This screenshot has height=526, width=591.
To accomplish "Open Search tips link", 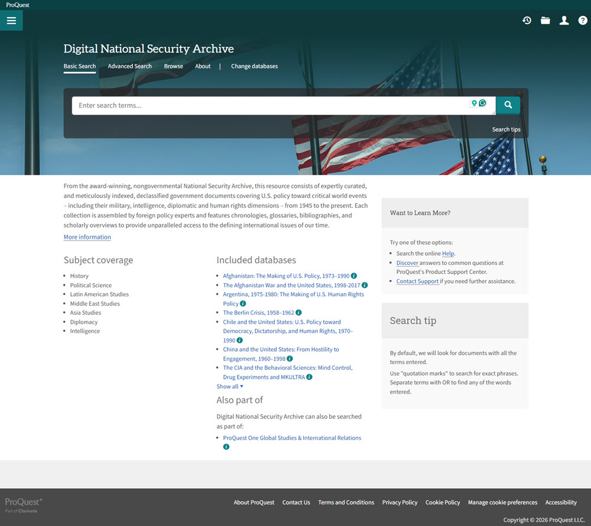I will point(506,129).
